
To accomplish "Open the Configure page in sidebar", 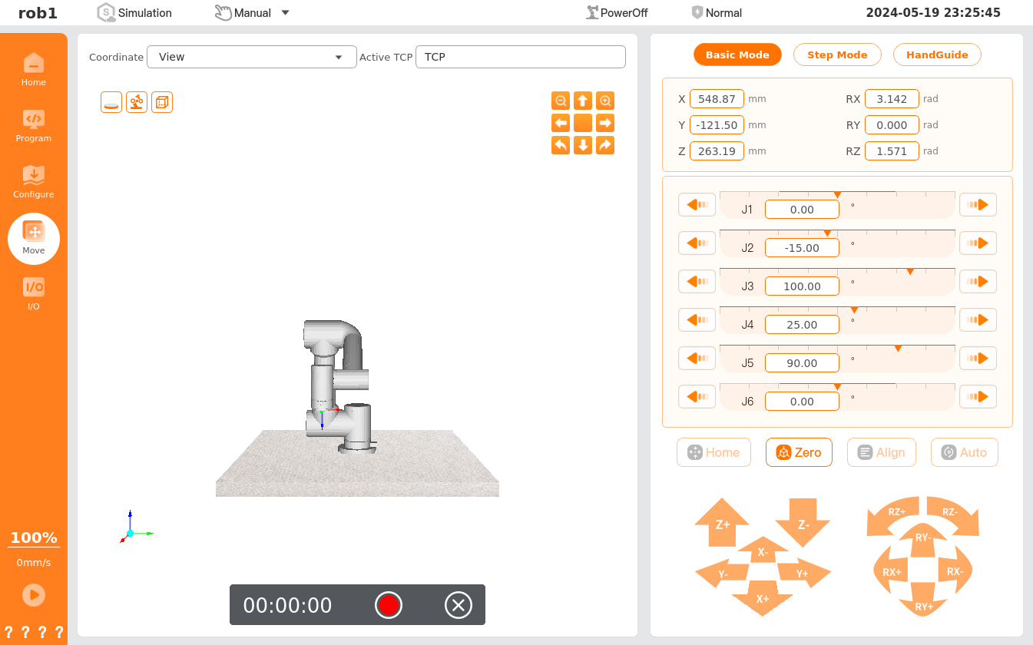I will coord(33,182).
